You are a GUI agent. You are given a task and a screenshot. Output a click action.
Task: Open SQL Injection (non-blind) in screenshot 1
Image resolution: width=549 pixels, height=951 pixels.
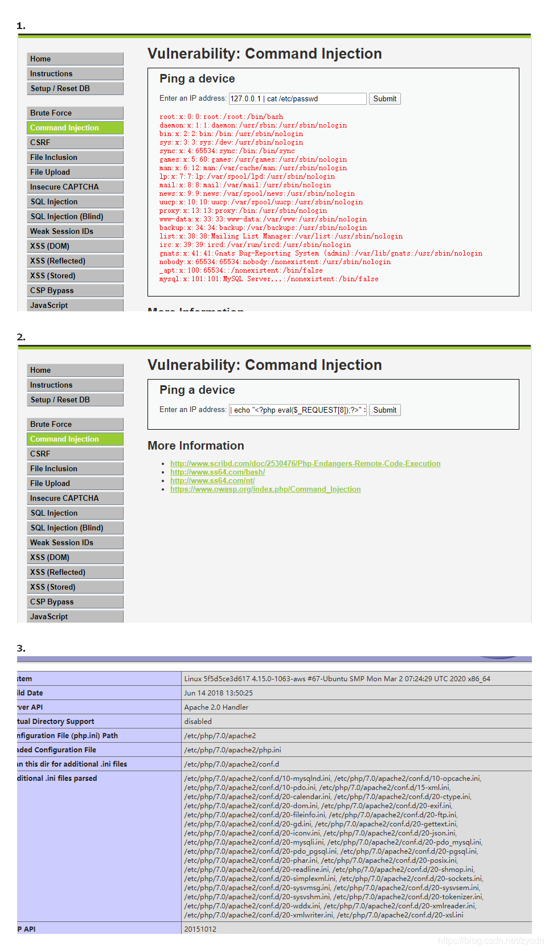(x=75, y=201)
